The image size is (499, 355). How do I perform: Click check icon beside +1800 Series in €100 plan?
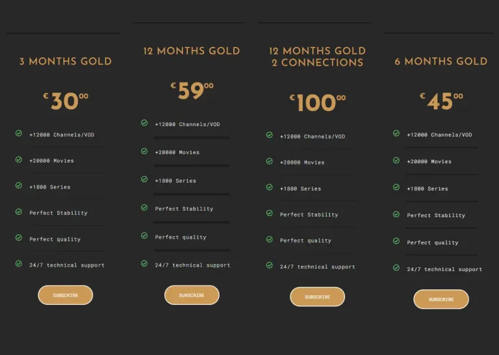click(269, 187)
